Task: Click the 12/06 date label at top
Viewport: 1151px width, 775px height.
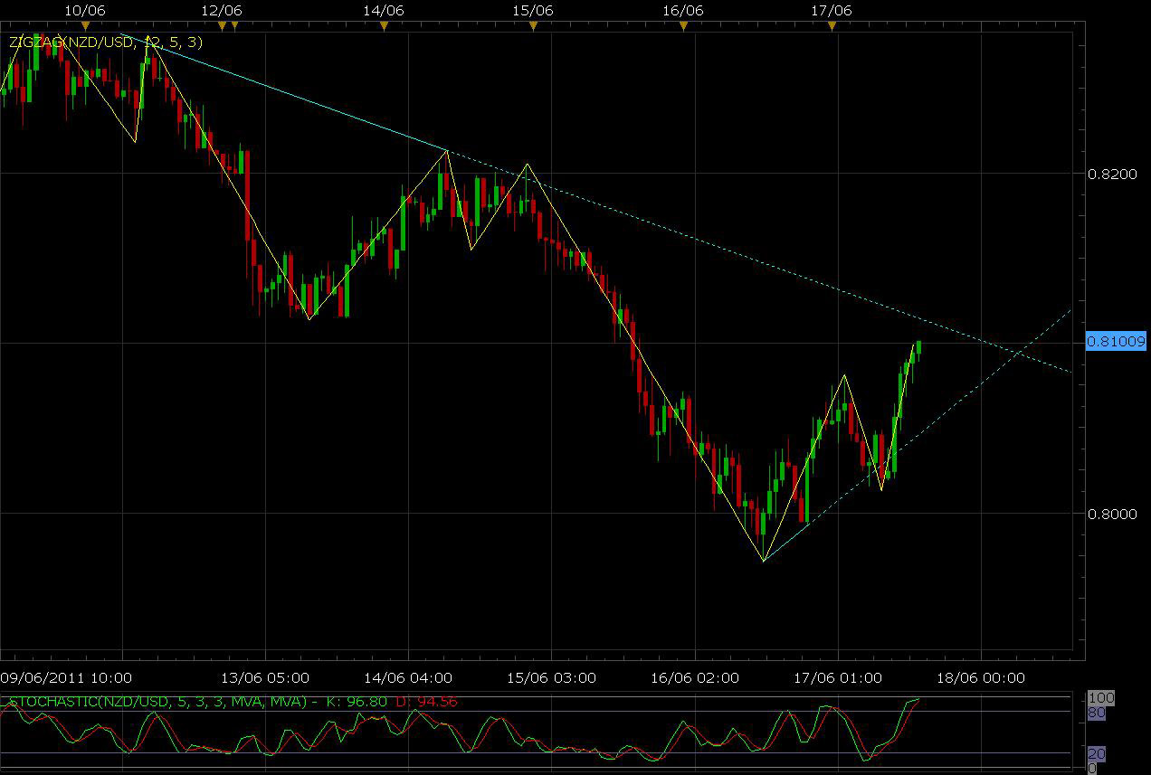Action: pos(222,11)
